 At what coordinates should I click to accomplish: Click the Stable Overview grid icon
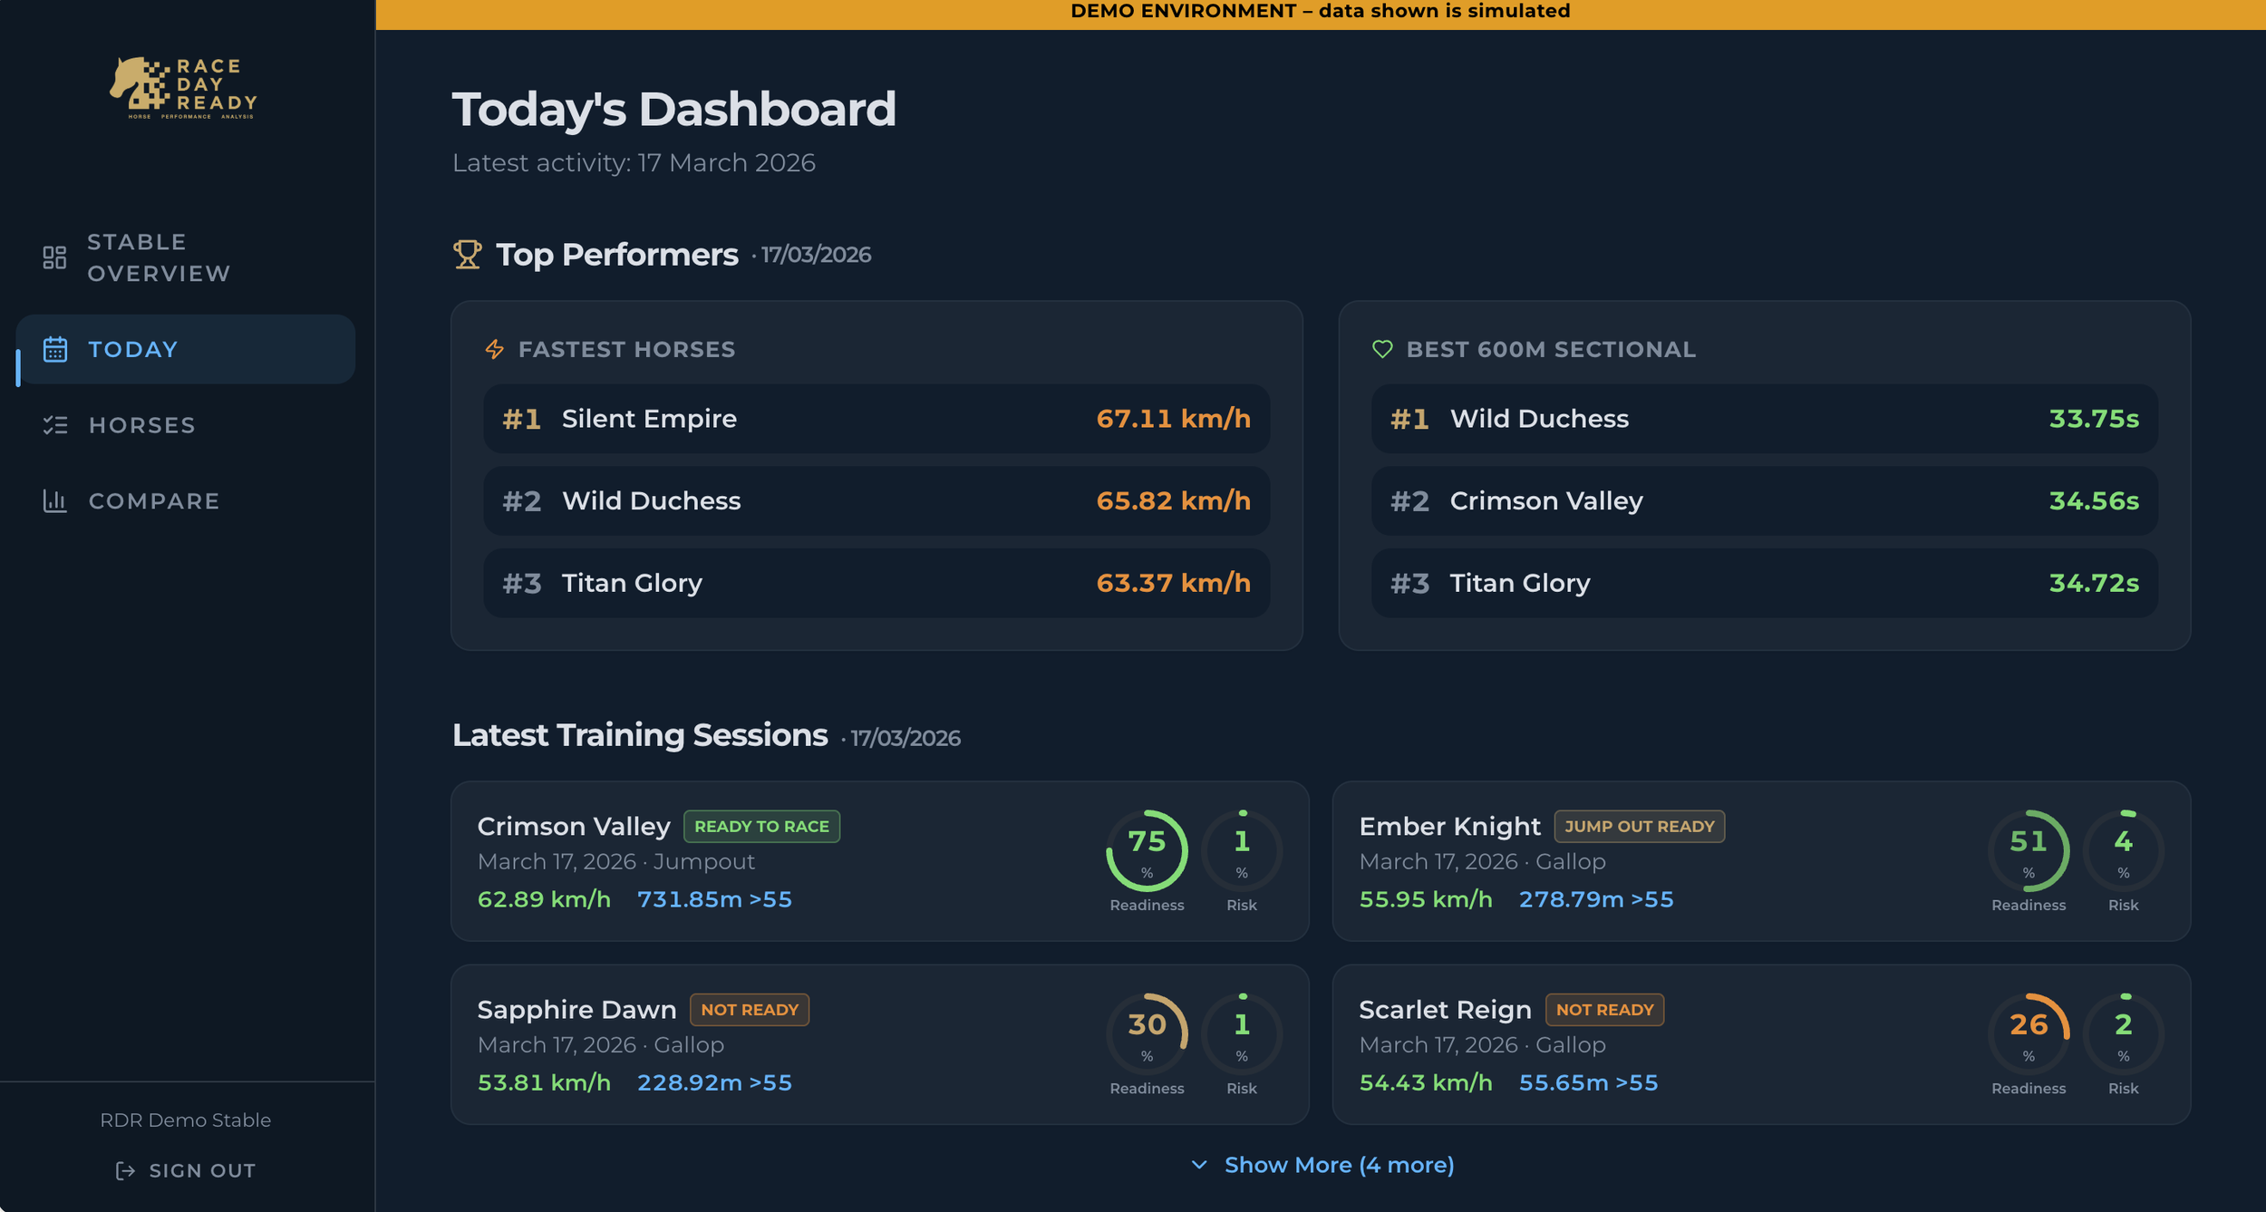[54, 257]
